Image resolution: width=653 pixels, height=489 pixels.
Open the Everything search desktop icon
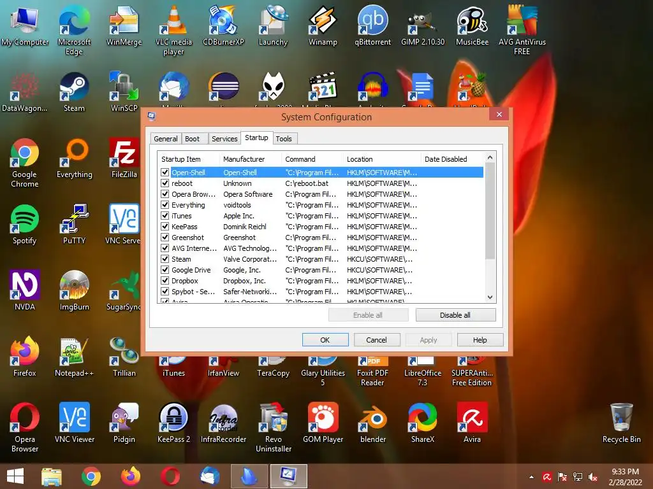pos(74,158)
